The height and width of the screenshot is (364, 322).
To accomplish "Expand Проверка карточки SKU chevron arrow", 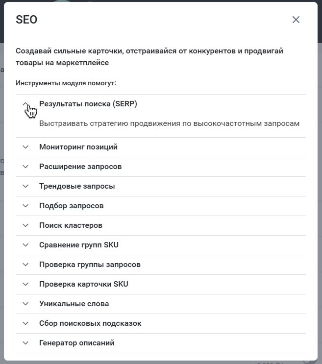I will (25, 284).
